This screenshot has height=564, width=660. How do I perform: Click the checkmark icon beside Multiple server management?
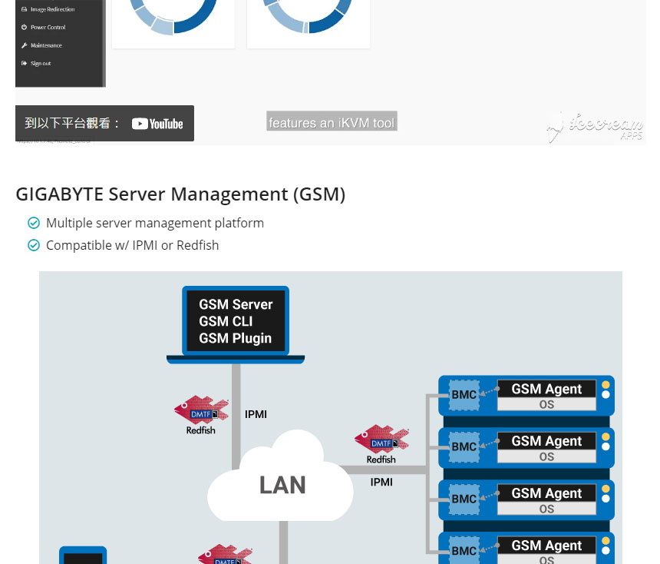[34, 223]
